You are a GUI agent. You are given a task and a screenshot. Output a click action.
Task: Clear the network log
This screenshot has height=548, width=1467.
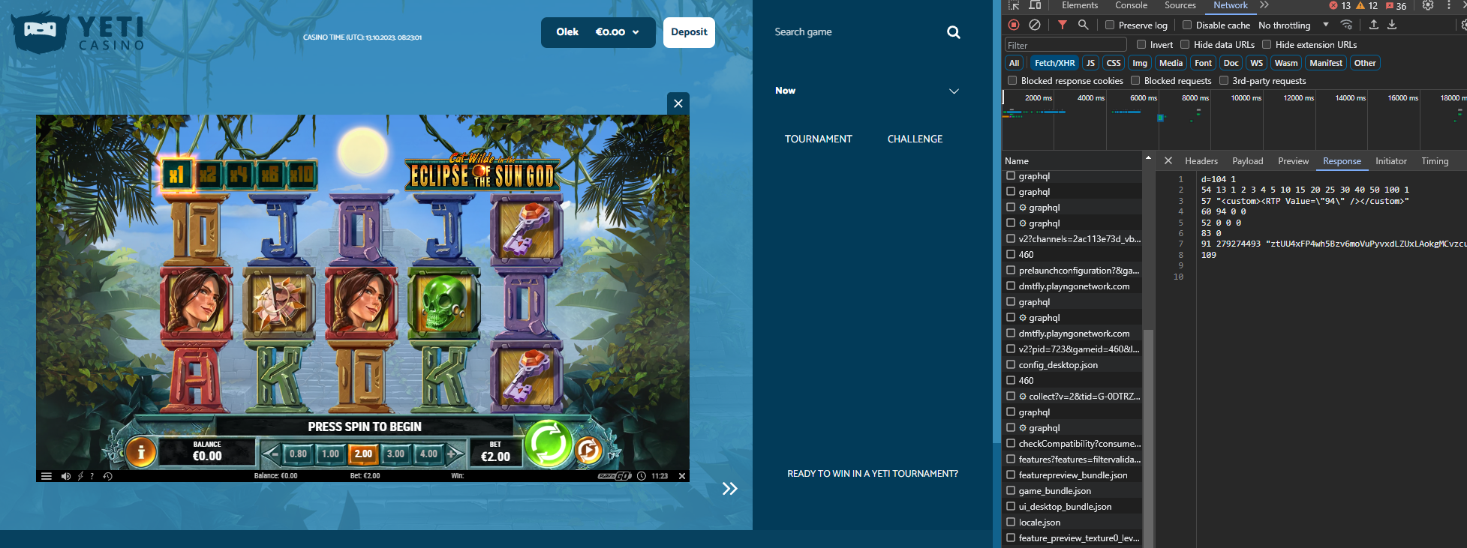coord(1035,25)
